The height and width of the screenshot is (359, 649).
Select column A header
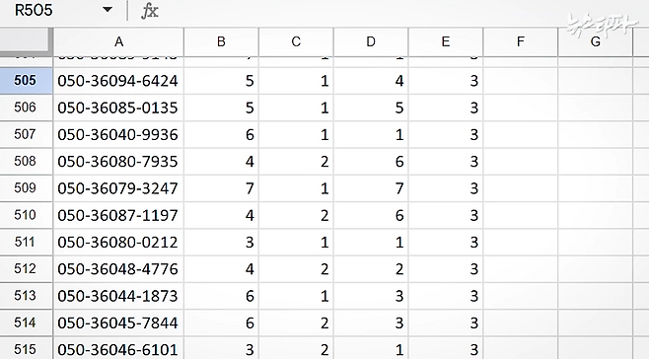pyautogui.click(x=118, y=41)
